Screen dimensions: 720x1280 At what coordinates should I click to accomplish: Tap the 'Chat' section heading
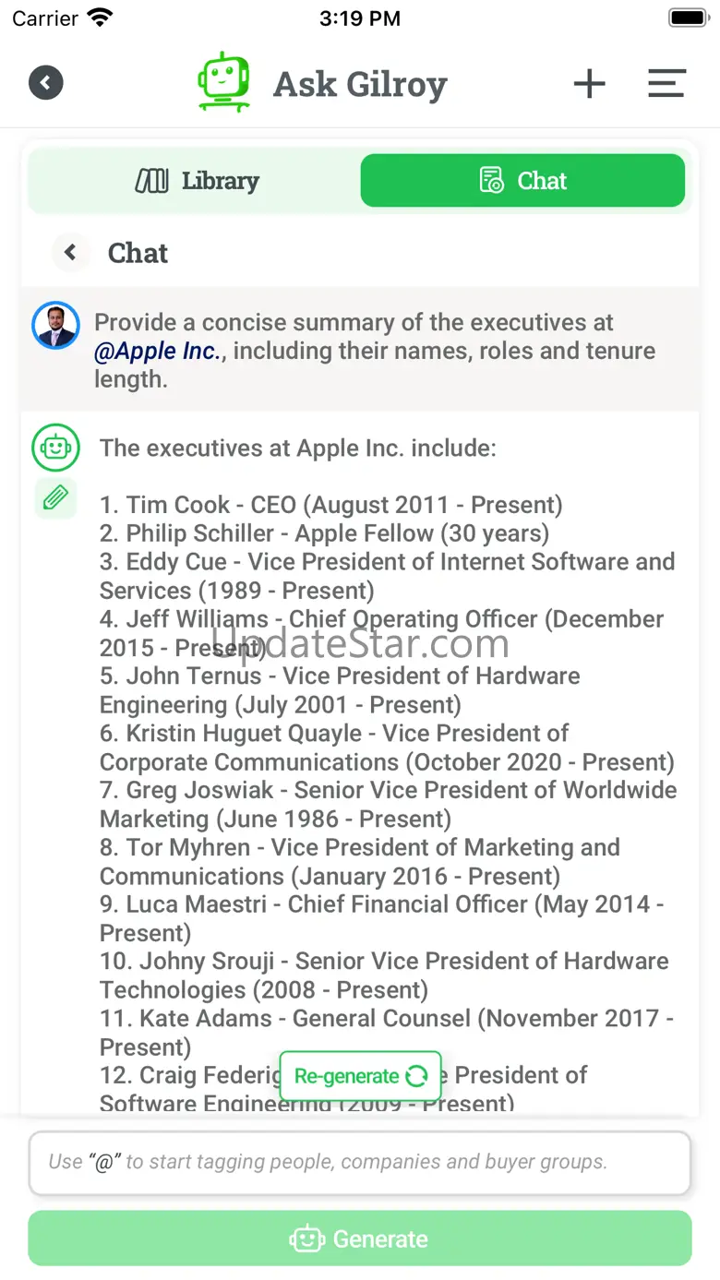[x=138, y=253]
